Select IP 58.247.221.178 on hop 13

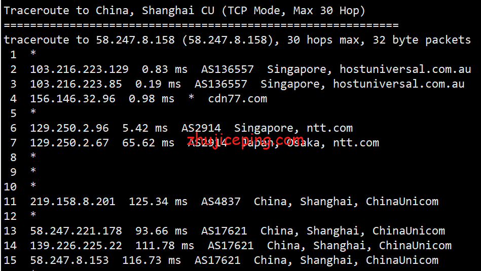tap(76, 231)
